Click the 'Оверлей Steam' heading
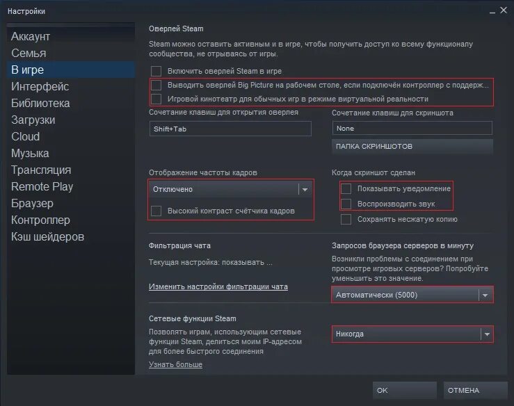Screen dimensions: 514x406 tap(176, 29)
